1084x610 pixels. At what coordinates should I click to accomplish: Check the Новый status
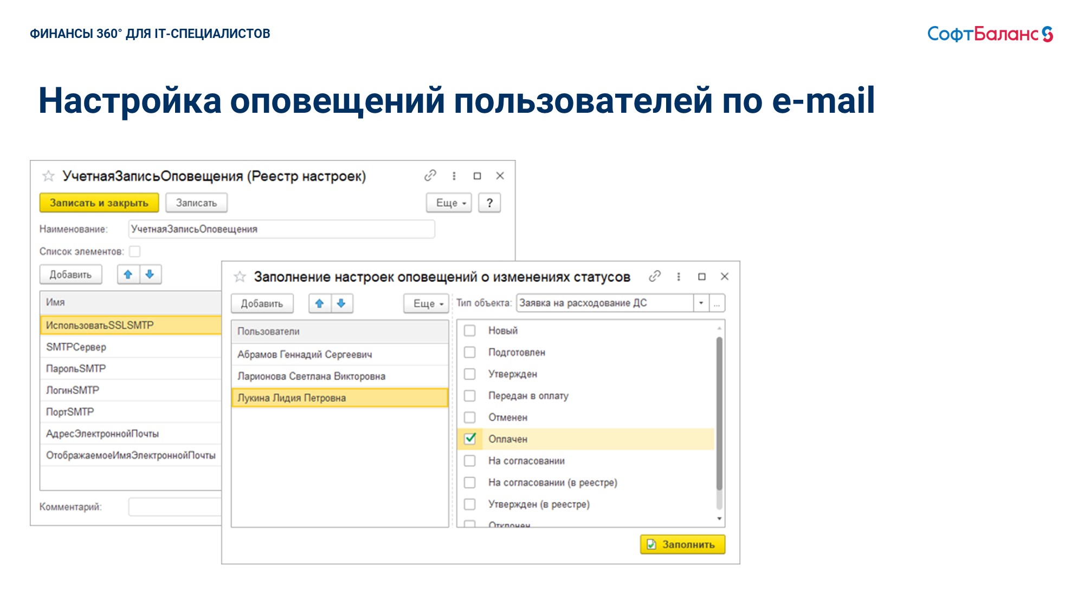tap(470, 331)
